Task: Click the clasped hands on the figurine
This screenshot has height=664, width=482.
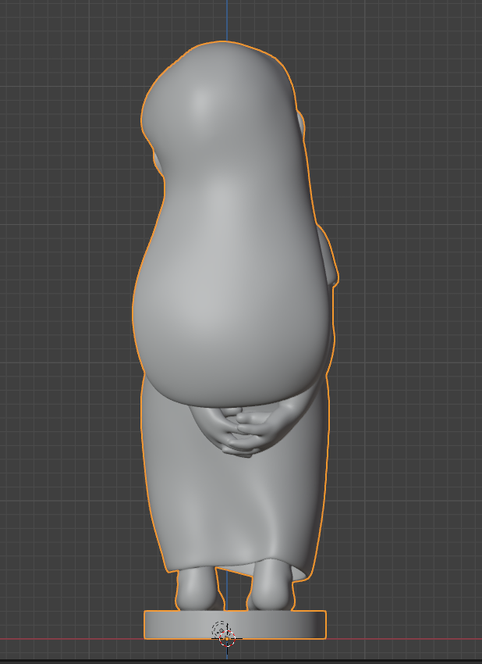Action: tap(244, 431)
